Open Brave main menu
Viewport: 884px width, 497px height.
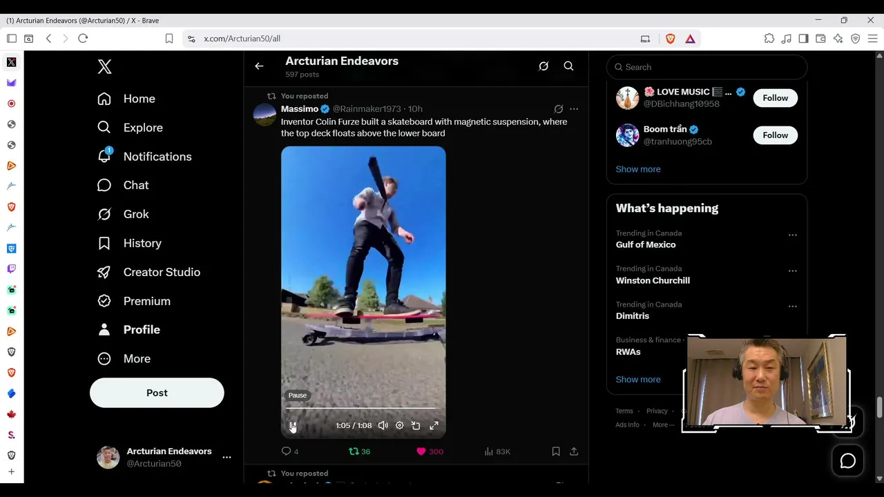pos(872,39)
